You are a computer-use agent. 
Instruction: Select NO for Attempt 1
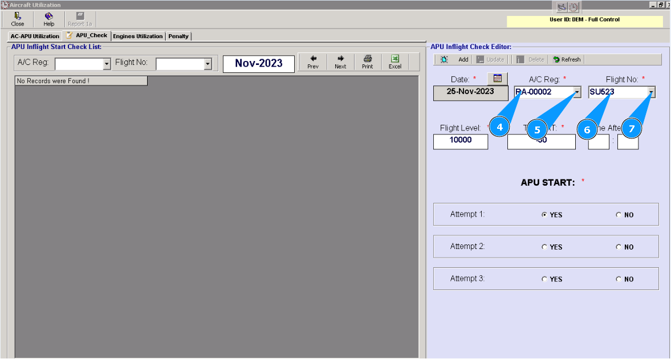pos(619,215)
